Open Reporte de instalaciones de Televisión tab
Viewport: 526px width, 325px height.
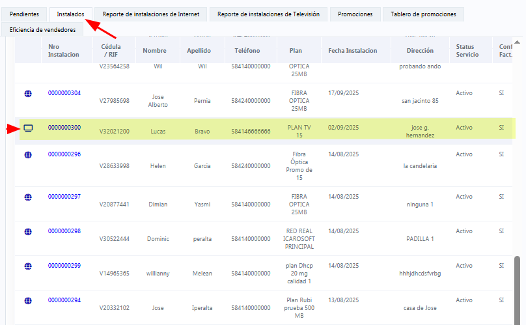coord(268,14)
